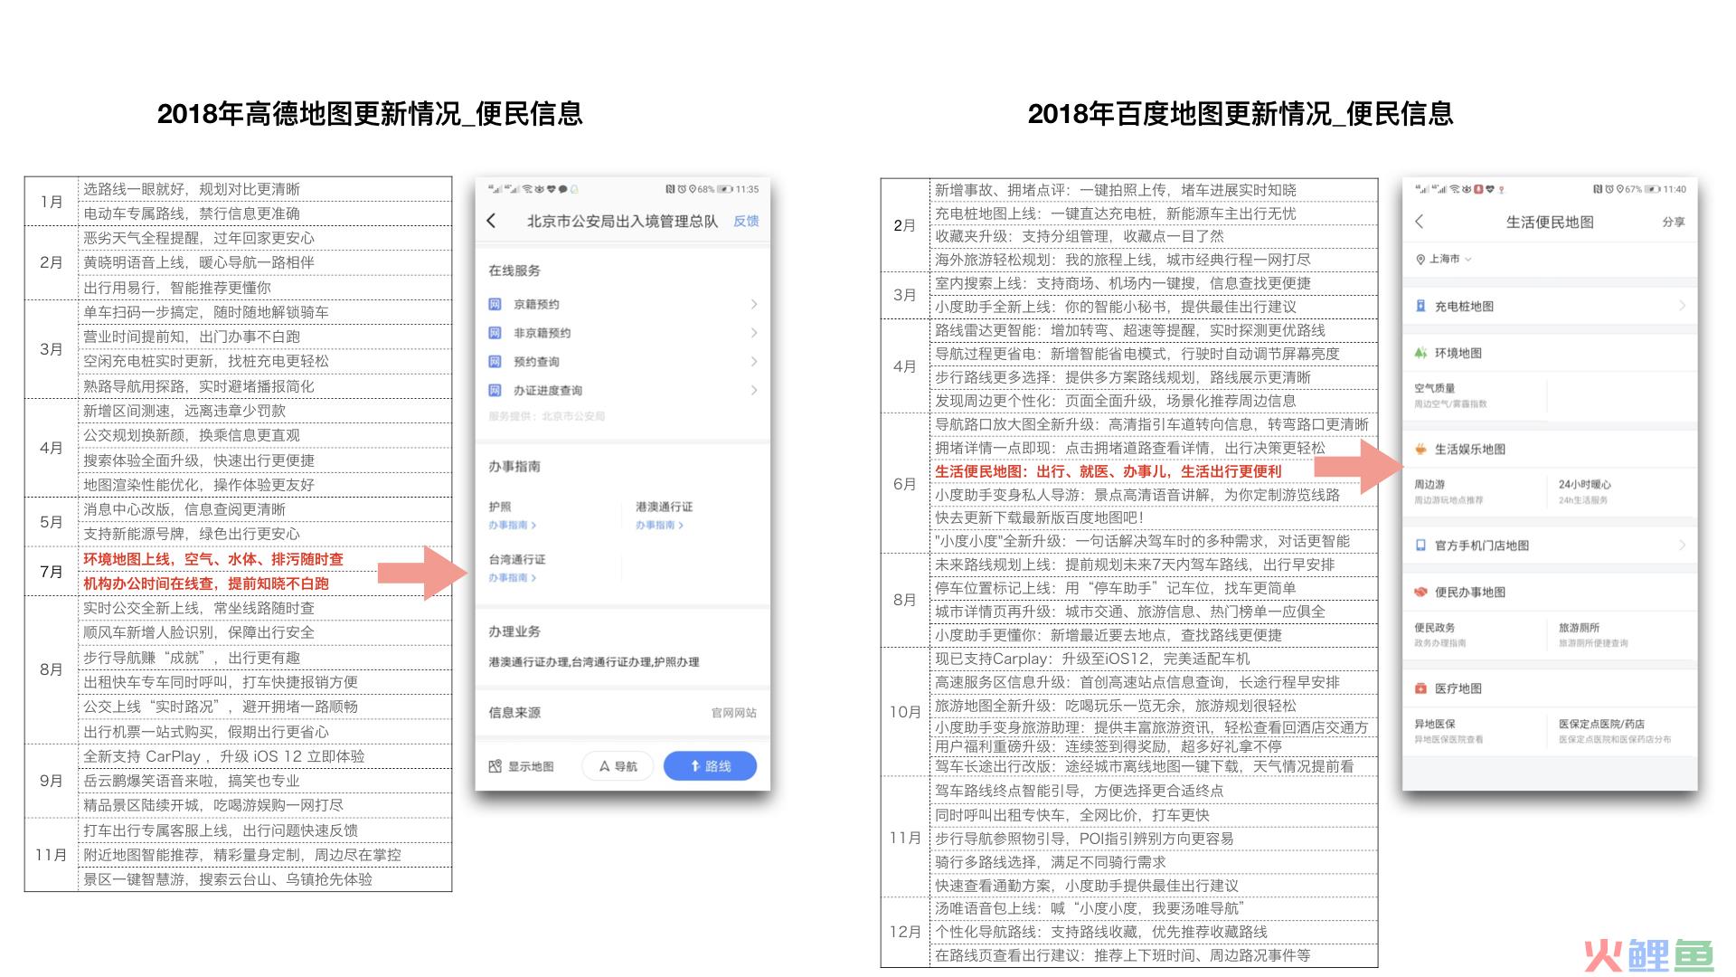Select 电动车专属路线 row

(265, 213)
